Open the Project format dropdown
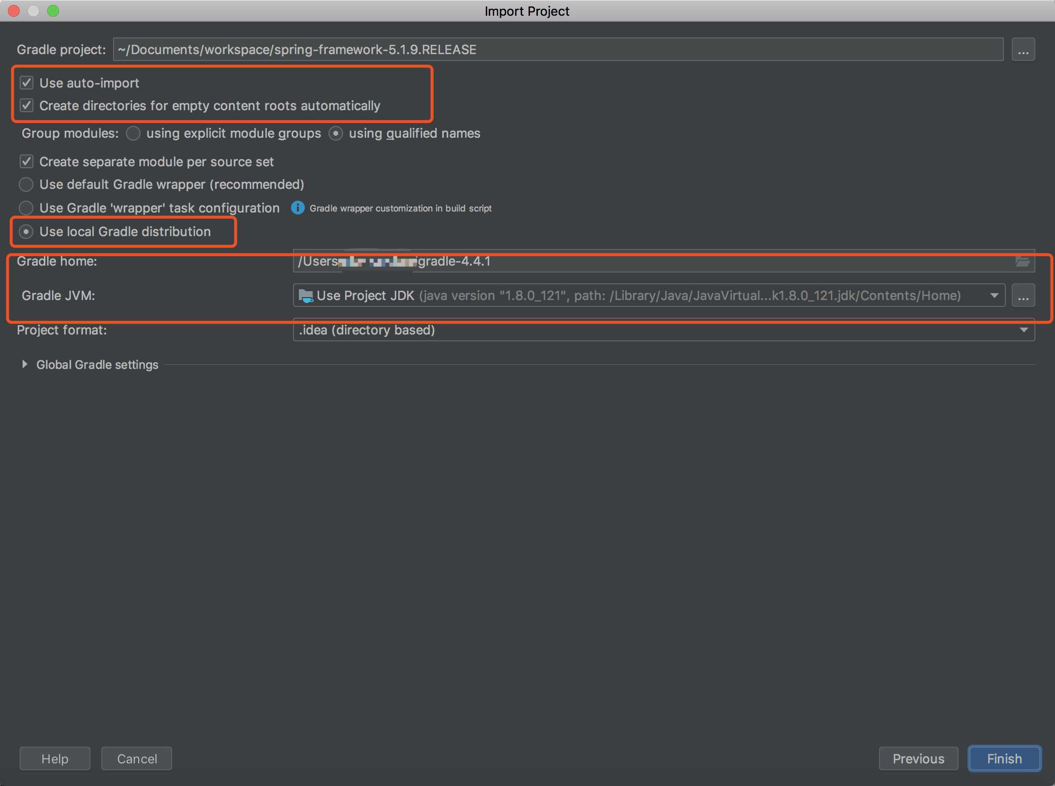The height and width of the screenshot is (786, 1055). 1024,330
